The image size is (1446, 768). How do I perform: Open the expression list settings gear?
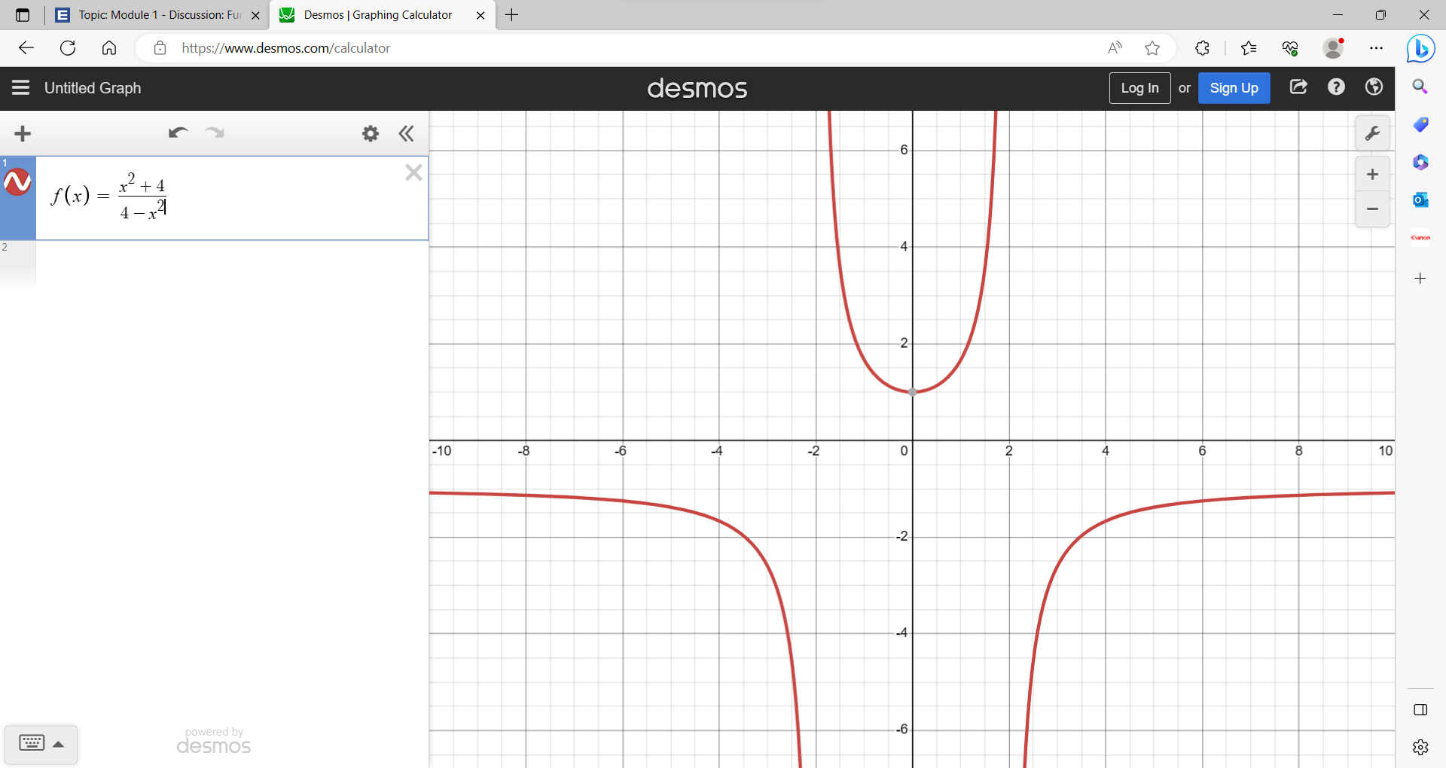tap(370, 133)
